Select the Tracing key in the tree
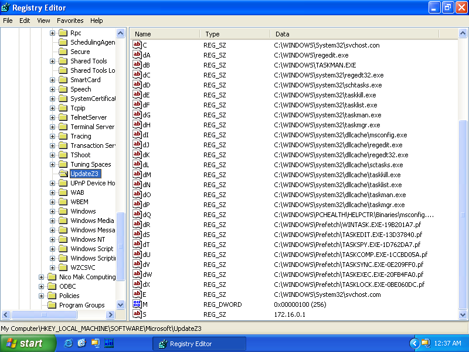Image resolution: width=469 pixels, height=352 pixels. [x=81, y=136]
